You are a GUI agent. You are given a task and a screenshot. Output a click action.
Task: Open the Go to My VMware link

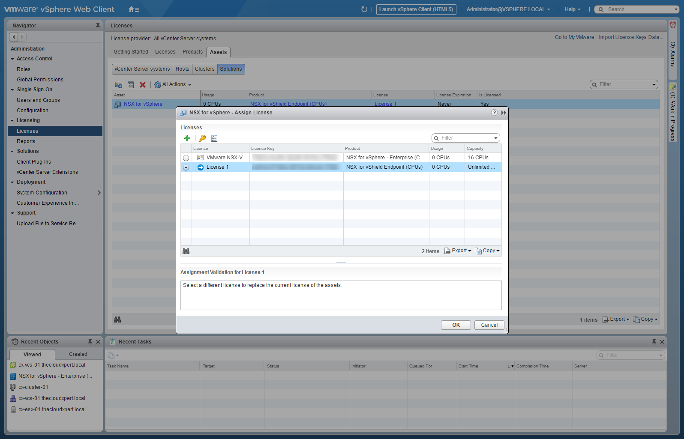574,37
